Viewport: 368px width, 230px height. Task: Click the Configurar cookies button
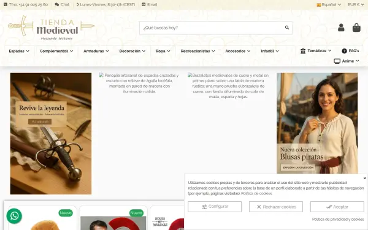(x=215, y=207)
